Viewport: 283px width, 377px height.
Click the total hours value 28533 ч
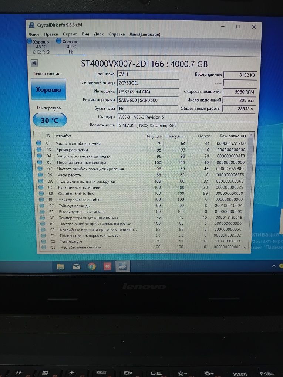tap(239, 109)
